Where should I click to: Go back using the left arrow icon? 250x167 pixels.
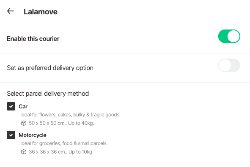pyautogui.click(x=11, y=11)
